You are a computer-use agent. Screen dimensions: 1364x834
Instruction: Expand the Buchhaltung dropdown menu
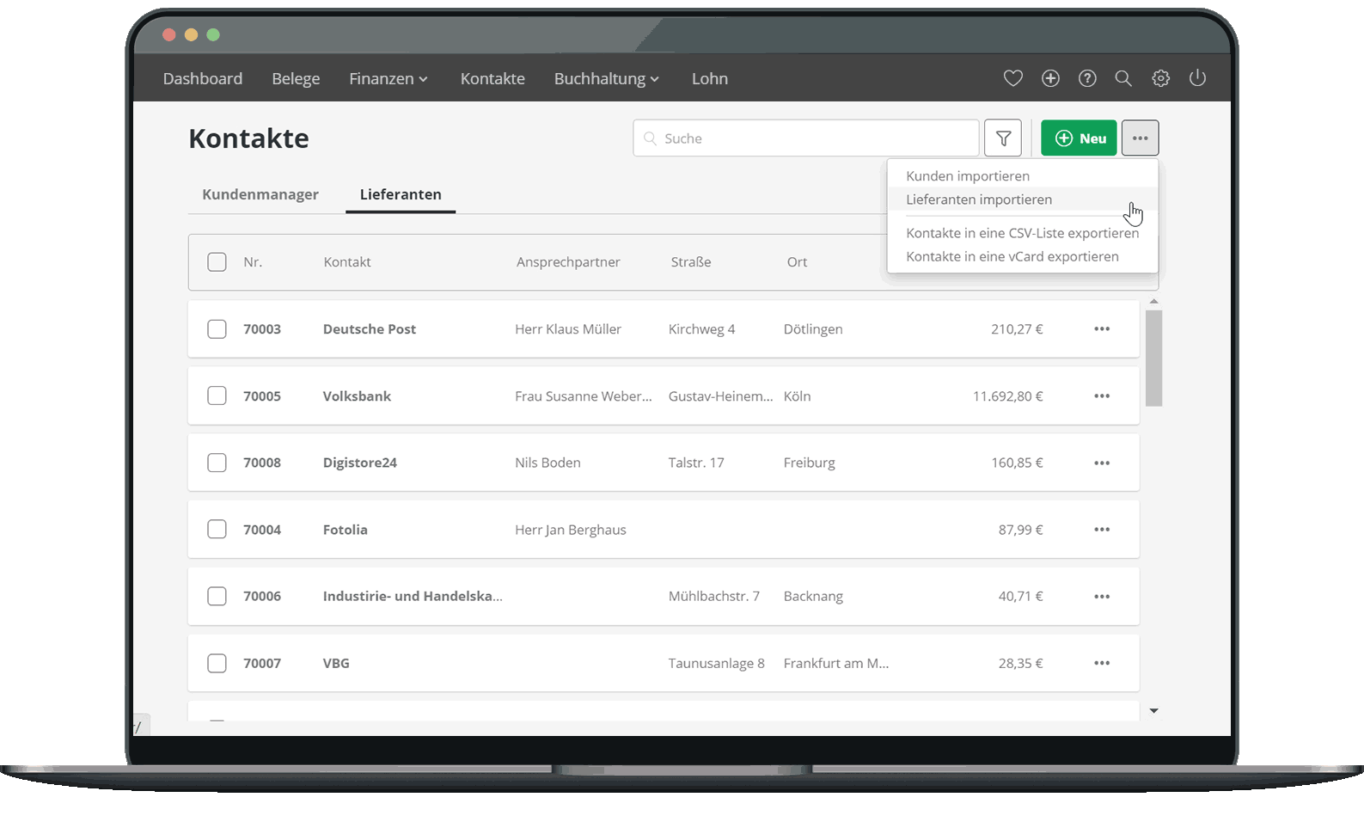click(x=606, y=79)
